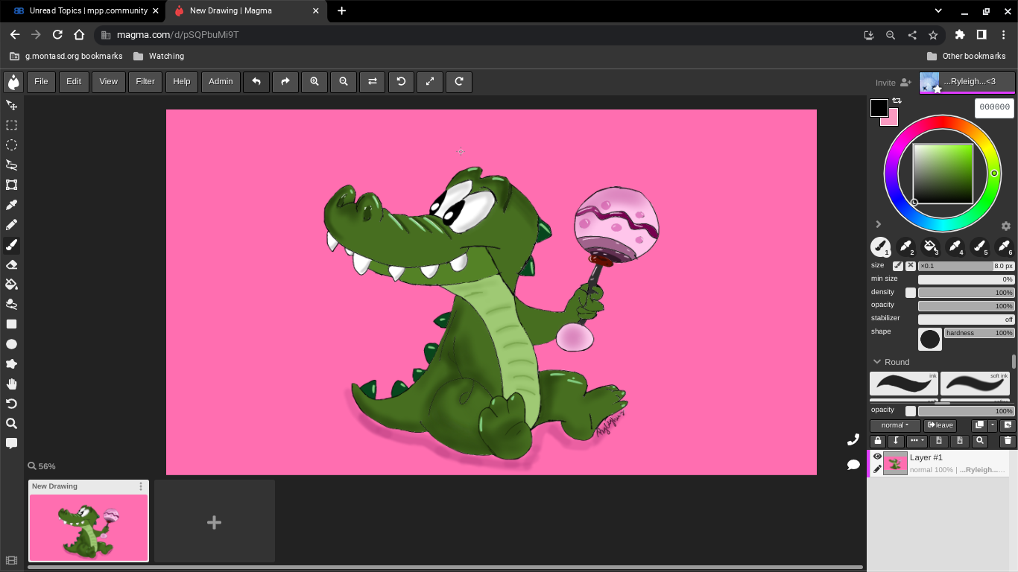Select preset slot 3 paint bucket

[930, 247]
